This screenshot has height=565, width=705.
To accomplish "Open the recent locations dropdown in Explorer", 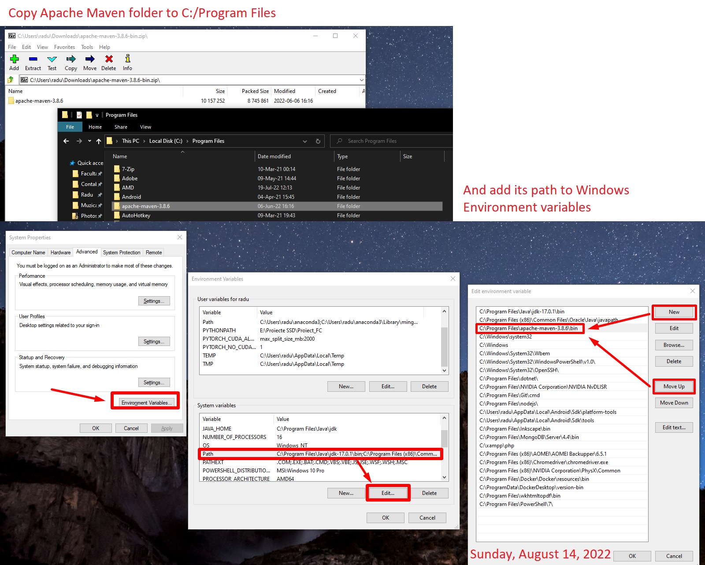I will coord(89,141).
